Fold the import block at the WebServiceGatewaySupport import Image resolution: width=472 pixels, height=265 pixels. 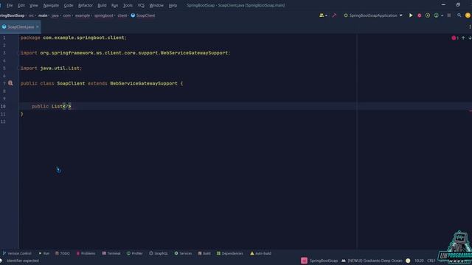[x=18, y=53]
